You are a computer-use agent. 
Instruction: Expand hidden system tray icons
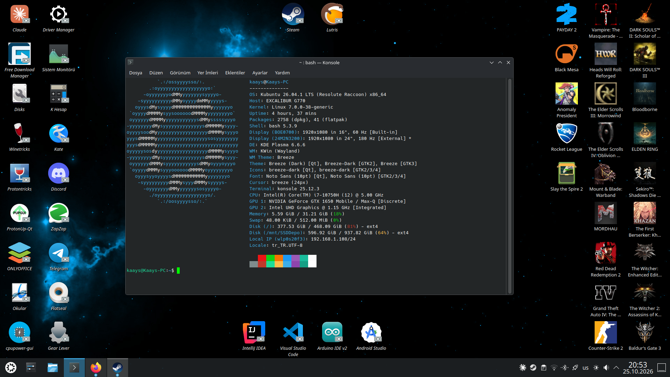(616, 368)
